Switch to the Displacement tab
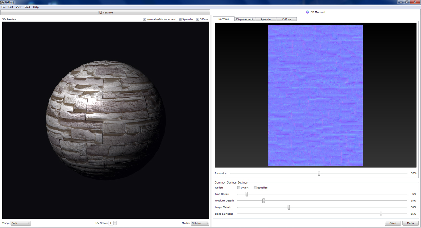The width and height of the screenshot is (421, 228). [245, 19]
